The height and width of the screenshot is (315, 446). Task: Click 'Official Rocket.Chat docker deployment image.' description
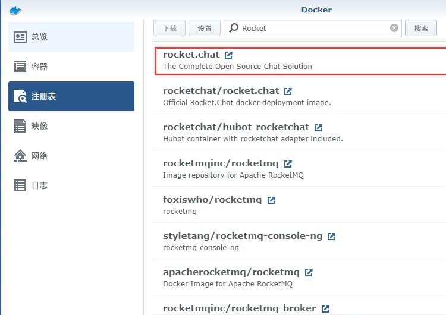pos(247,103)
